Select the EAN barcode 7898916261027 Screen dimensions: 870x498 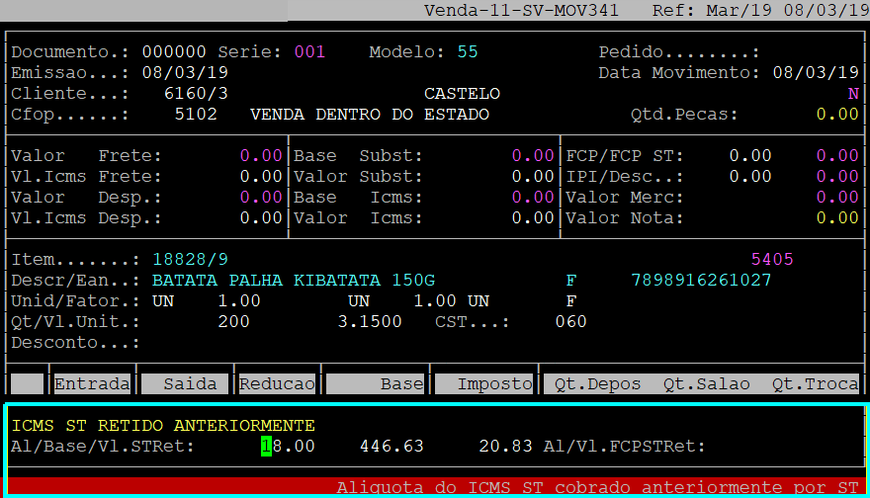coord(701,280)
